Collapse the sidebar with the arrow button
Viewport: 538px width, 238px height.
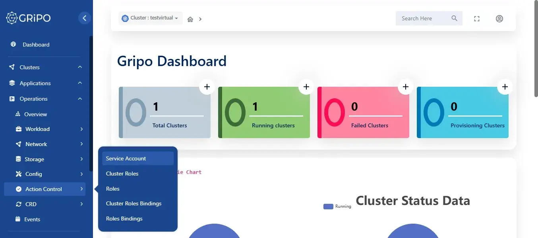84,18
